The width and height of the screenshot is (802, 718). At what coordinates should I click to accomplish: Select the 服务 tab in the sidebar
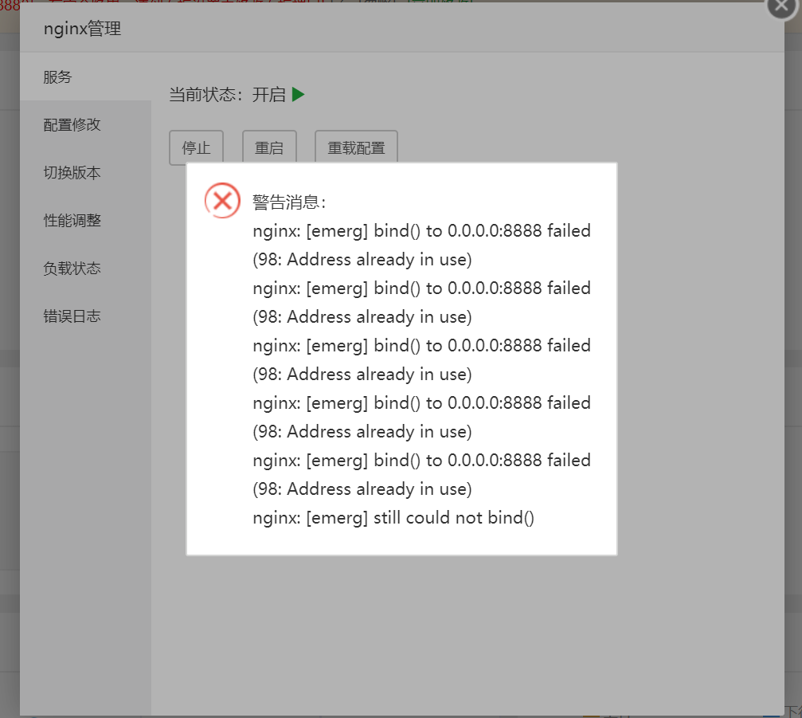point(86,77)
